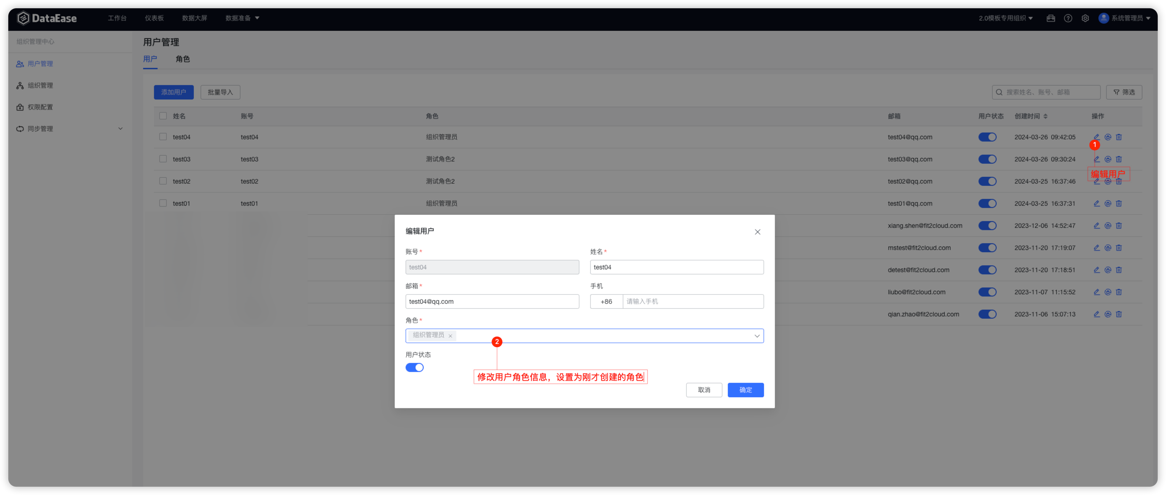
Task: Close the 编辑用户 dialog with the X
Action: click(x=757, y=232)
